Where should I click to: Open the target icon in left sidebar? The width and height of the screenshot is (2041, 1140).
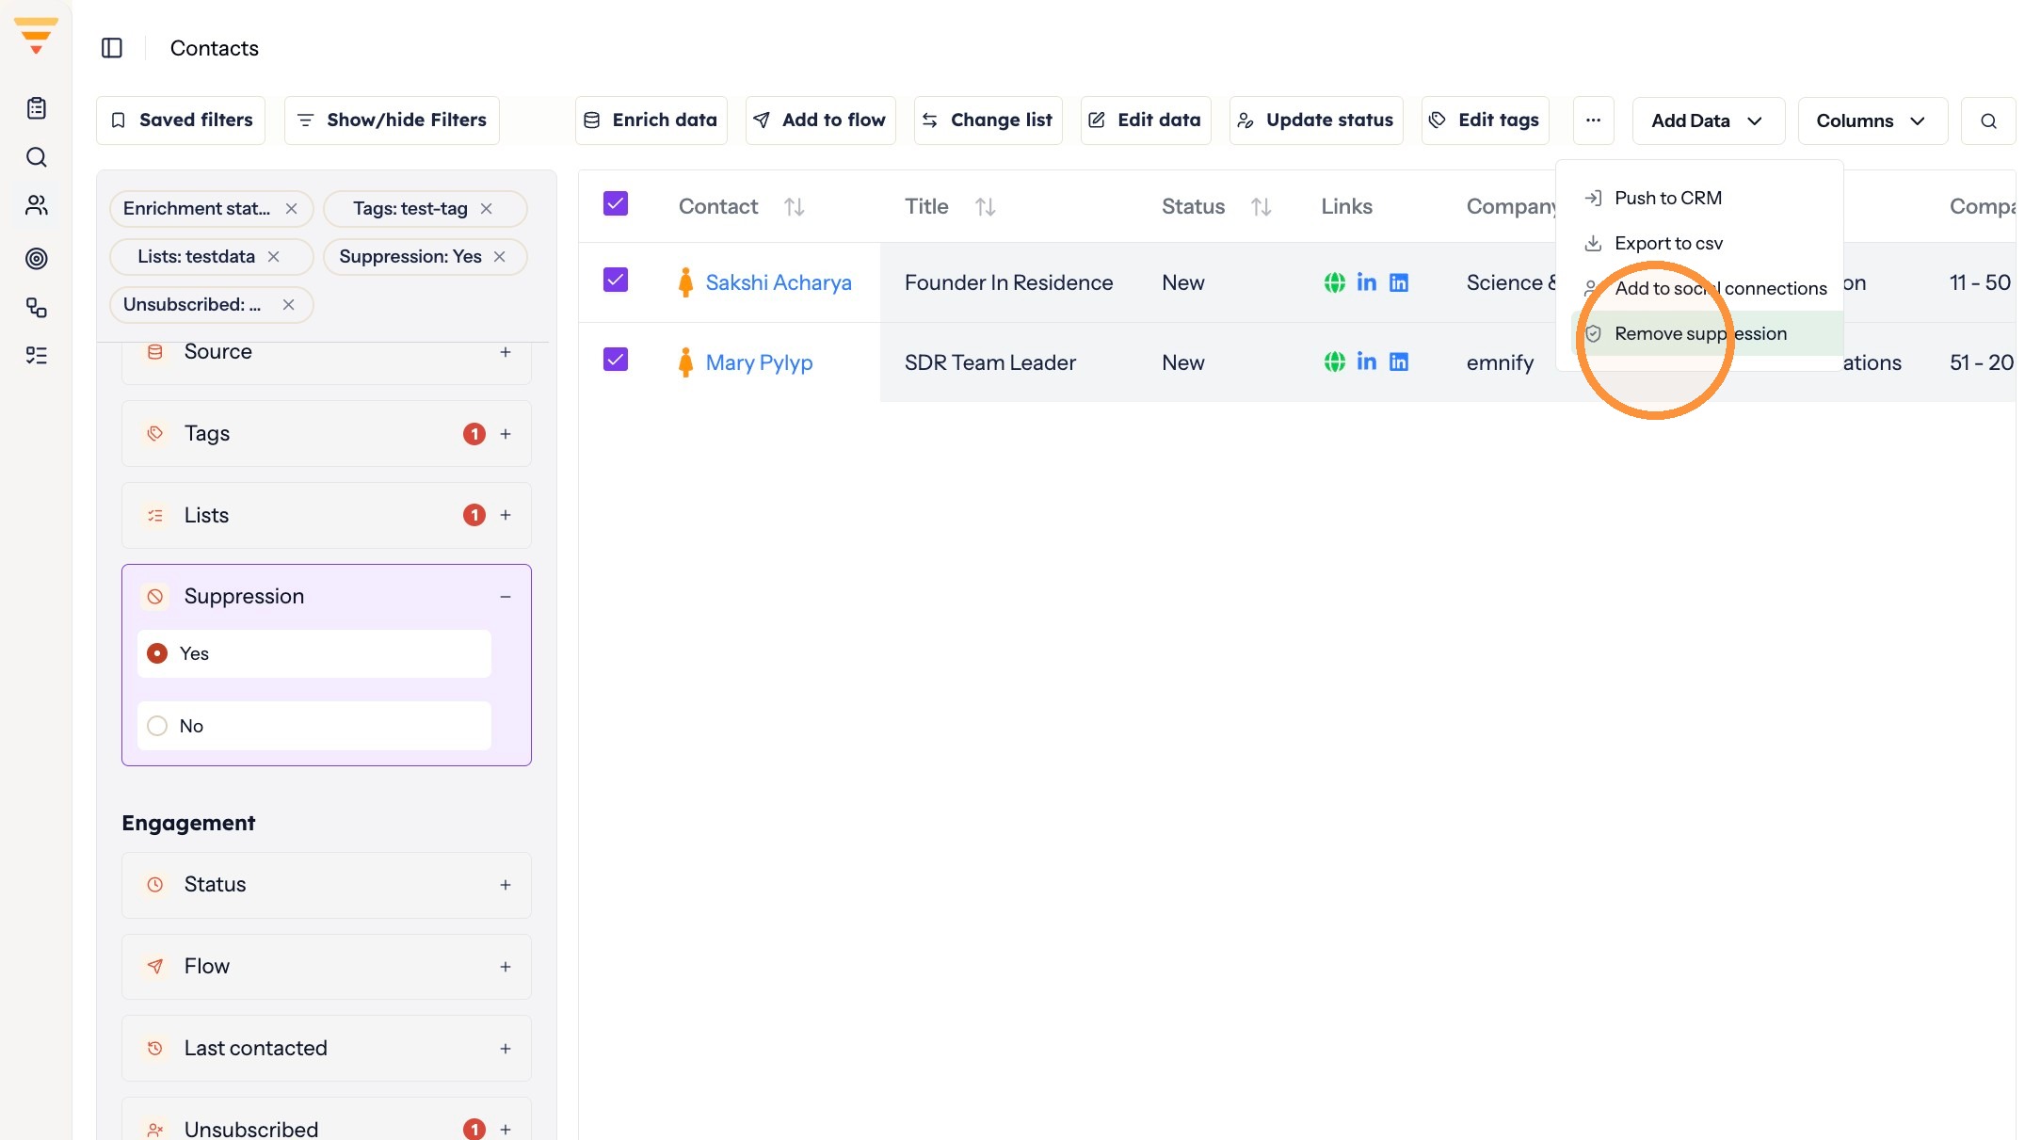click(37, 258)
